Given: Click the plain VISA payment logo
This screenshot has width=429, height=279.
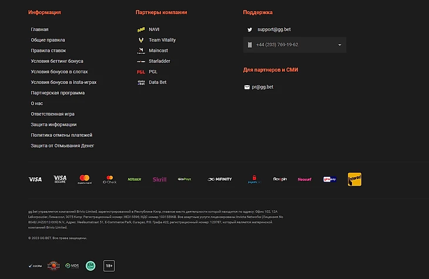Looking at the screenshot, I should pos(35,179).
